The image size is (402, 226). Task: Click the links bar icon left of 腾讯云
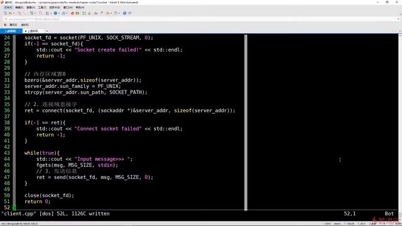click(5, 25)
